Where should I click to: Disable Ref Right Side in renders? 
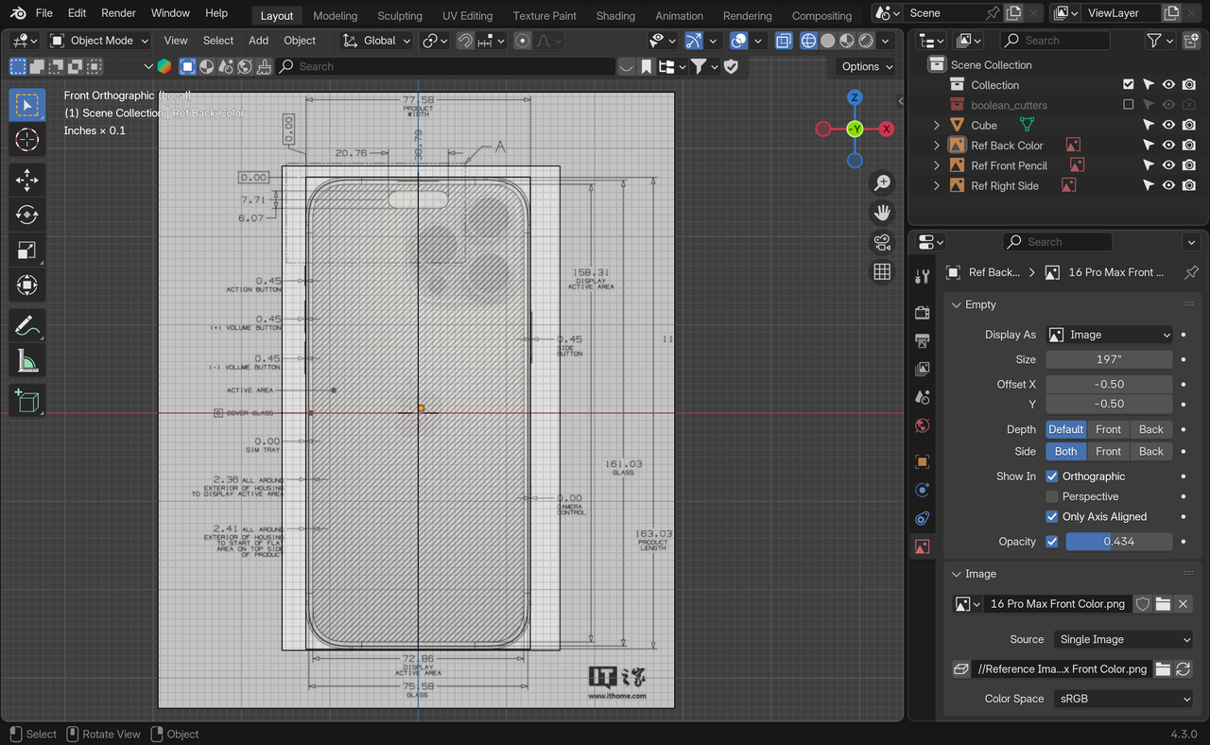coord(1189,186)
